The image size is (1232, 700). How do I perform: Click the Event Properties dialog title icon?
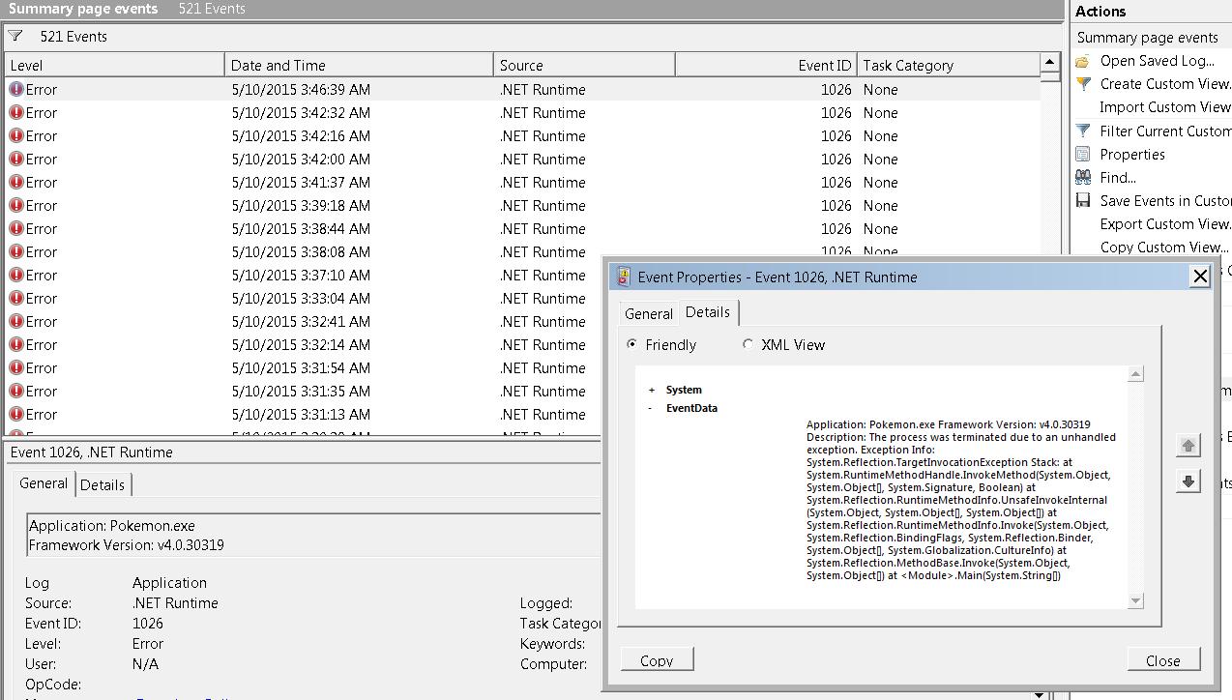(x=625, y=277)
